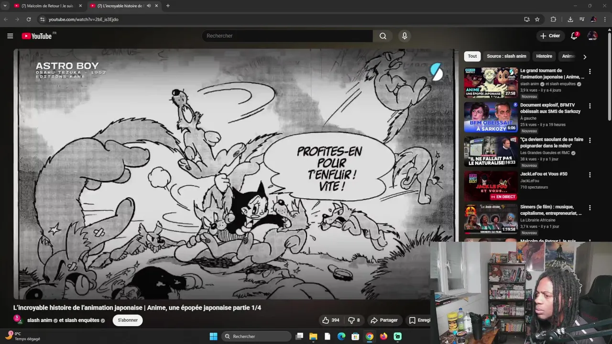Select the Tout filter chip
Screen dimensions: 612x344
472,56
